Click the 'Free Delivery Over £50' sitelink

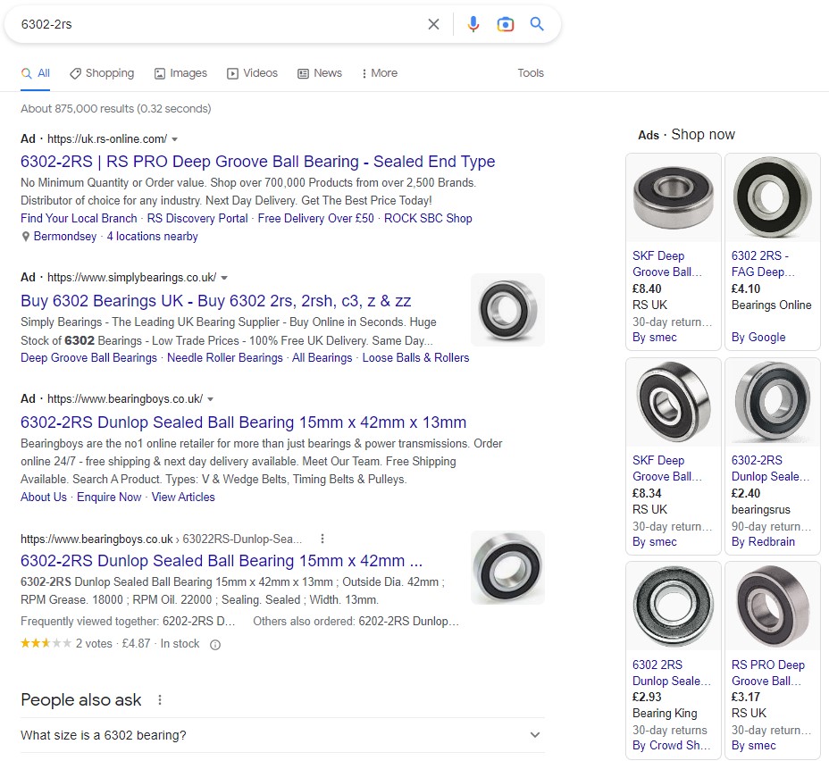[x=315, y=218]
